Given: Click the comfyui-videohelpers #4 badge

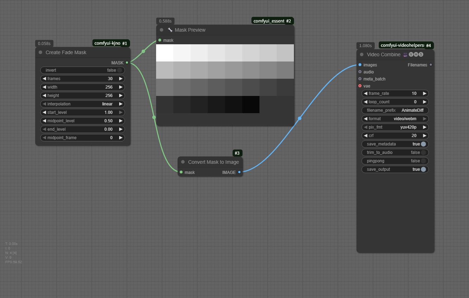Looking at the screenshot, I should (x=406, y=45).
